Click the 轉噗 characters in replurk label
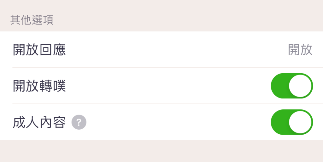The image size is (323, 162). point(53,86)
